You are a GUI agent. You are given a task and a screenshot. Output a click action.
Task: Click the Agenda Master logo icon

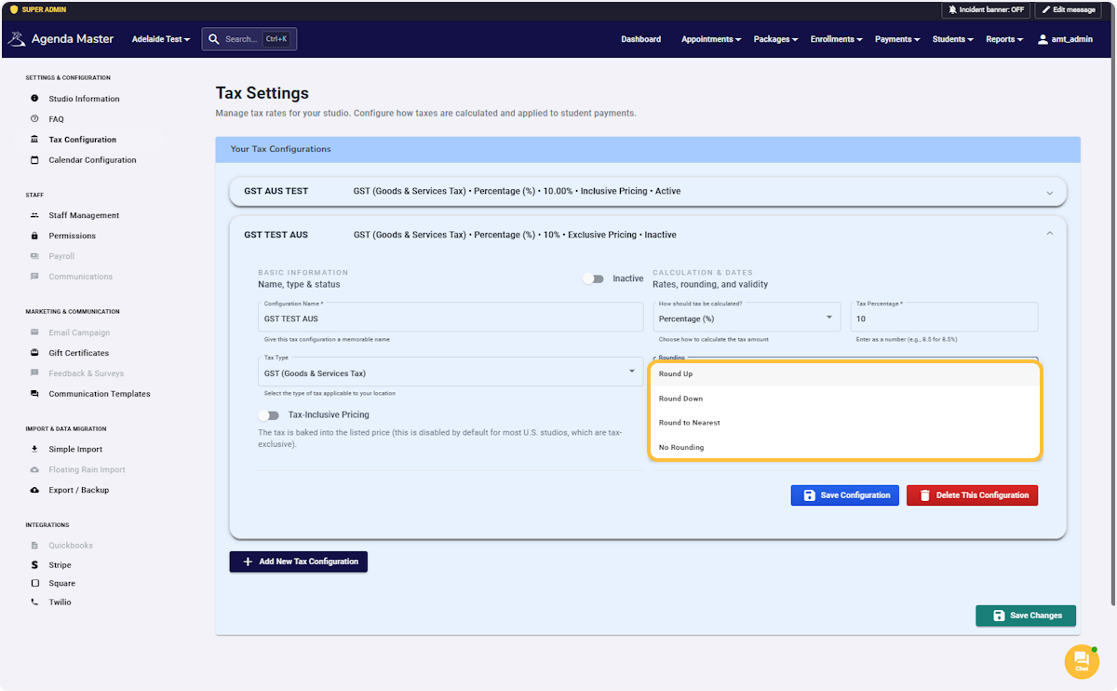[17, 39]
